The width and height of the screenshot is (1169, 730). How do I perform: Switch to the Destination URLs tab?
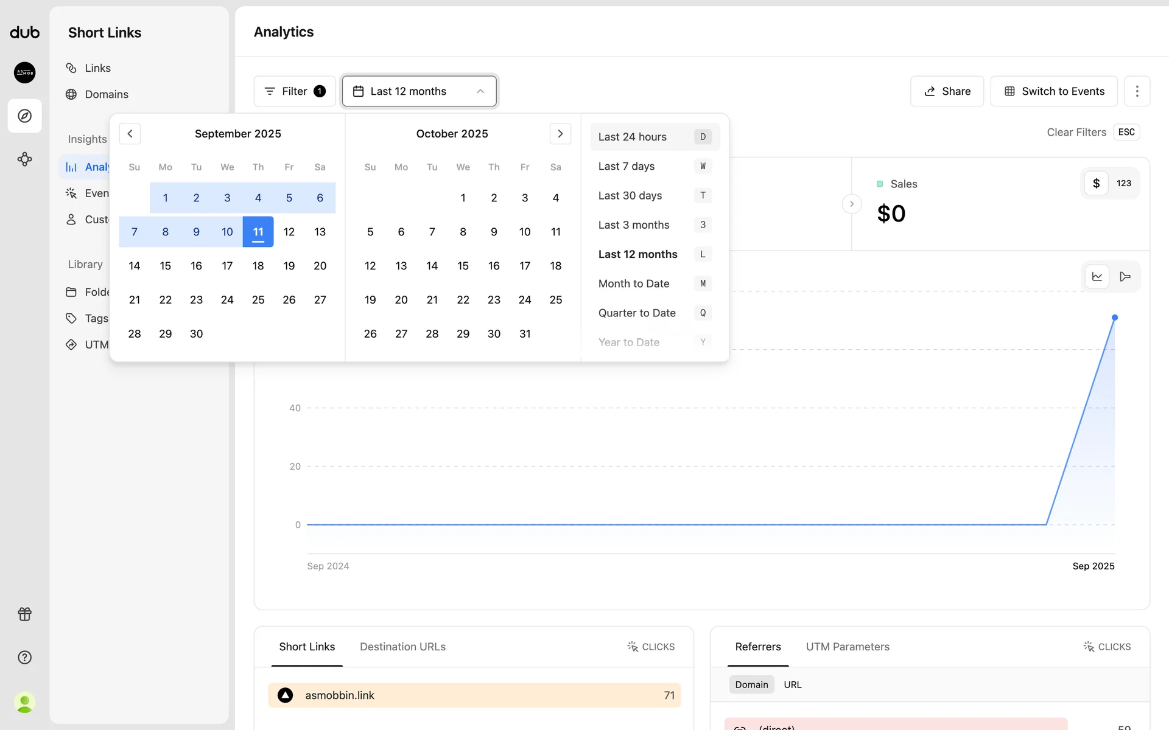tap(402, 647)
